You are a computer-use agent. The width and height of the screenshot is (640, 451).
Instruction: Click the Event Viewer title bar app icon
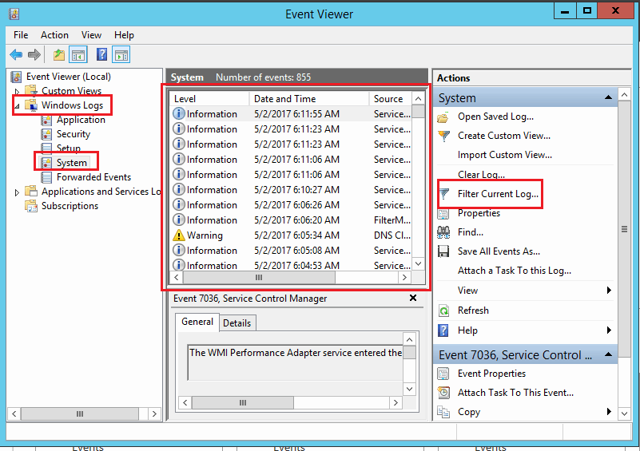(x=14, y=14)
